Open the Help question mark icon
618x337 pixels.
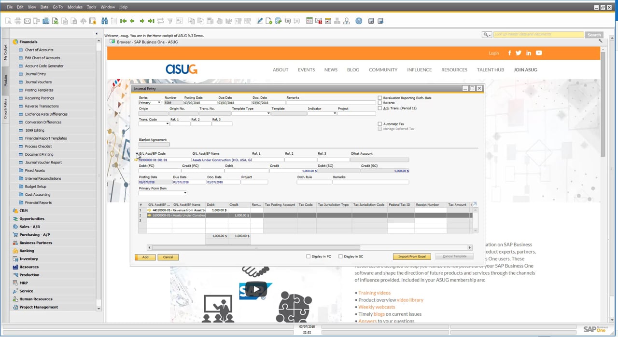point(359,21)
